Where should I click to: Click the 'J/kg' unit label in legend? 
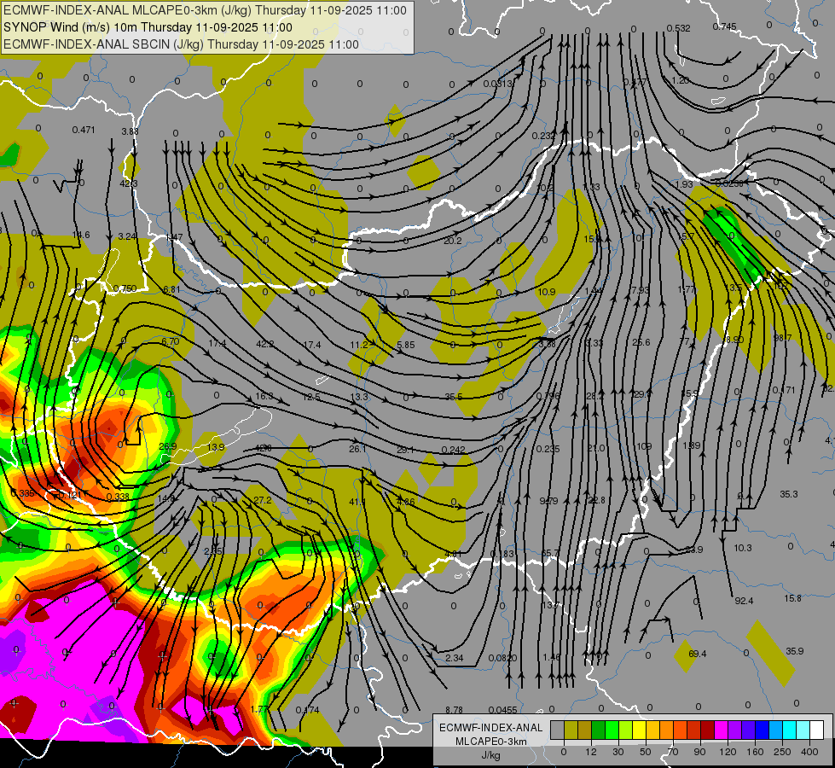click(x=490, y=755)
